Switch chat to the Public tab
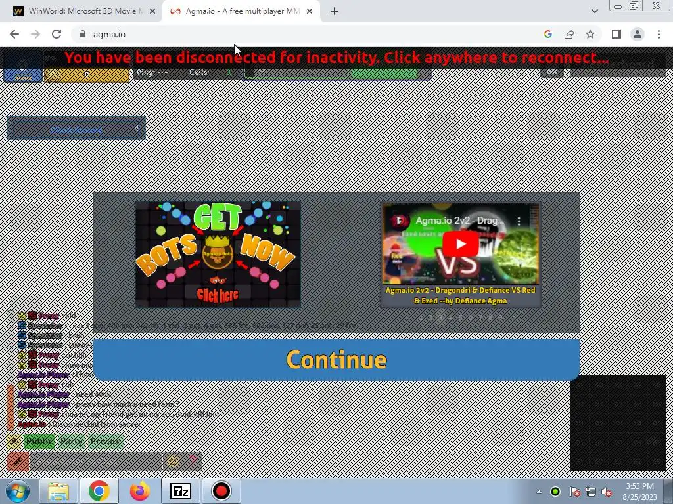 point(39,441)
